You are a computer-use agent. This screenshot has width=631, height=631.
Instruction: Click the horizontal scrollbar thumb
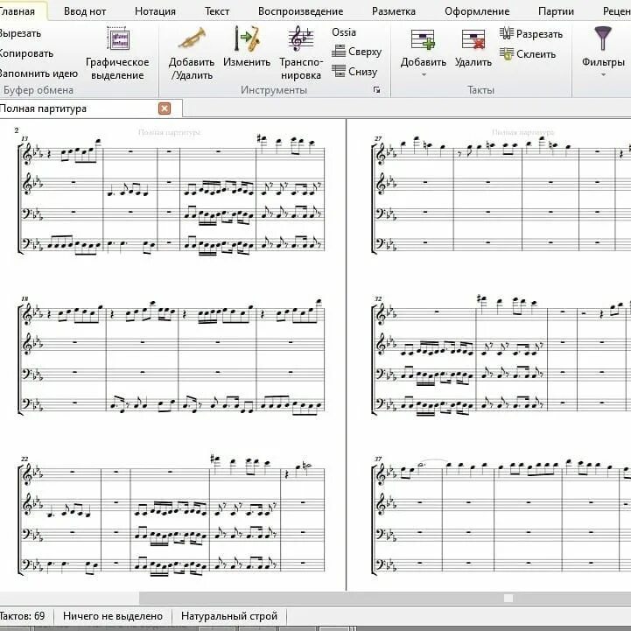pyautogui.click(x=508, y=598)
